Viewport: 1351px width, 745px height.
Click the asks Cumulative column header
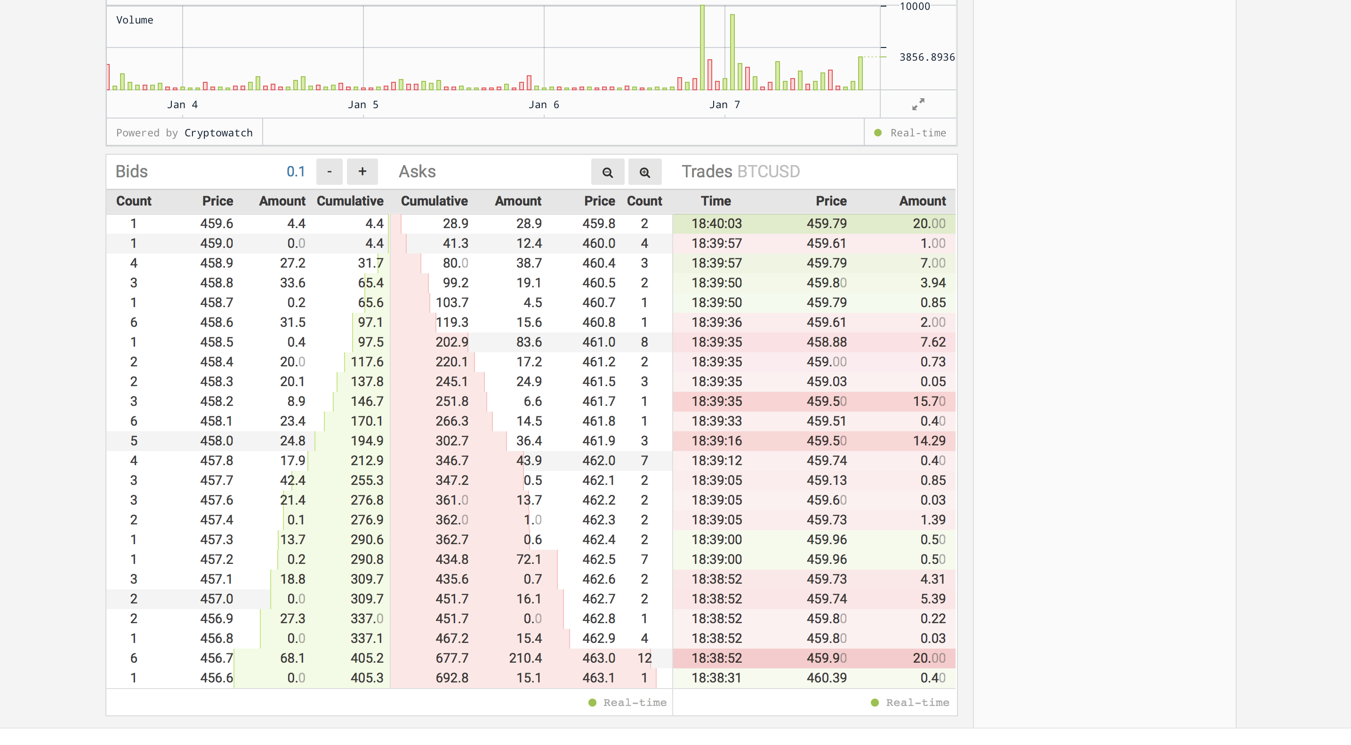434,201
